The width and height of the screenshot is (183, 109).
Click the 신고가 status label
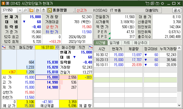point(82,11)
